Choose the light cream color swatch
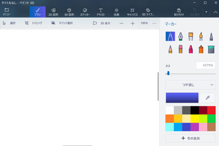Viewport: 219px width, 146px height. click(186, 119)
